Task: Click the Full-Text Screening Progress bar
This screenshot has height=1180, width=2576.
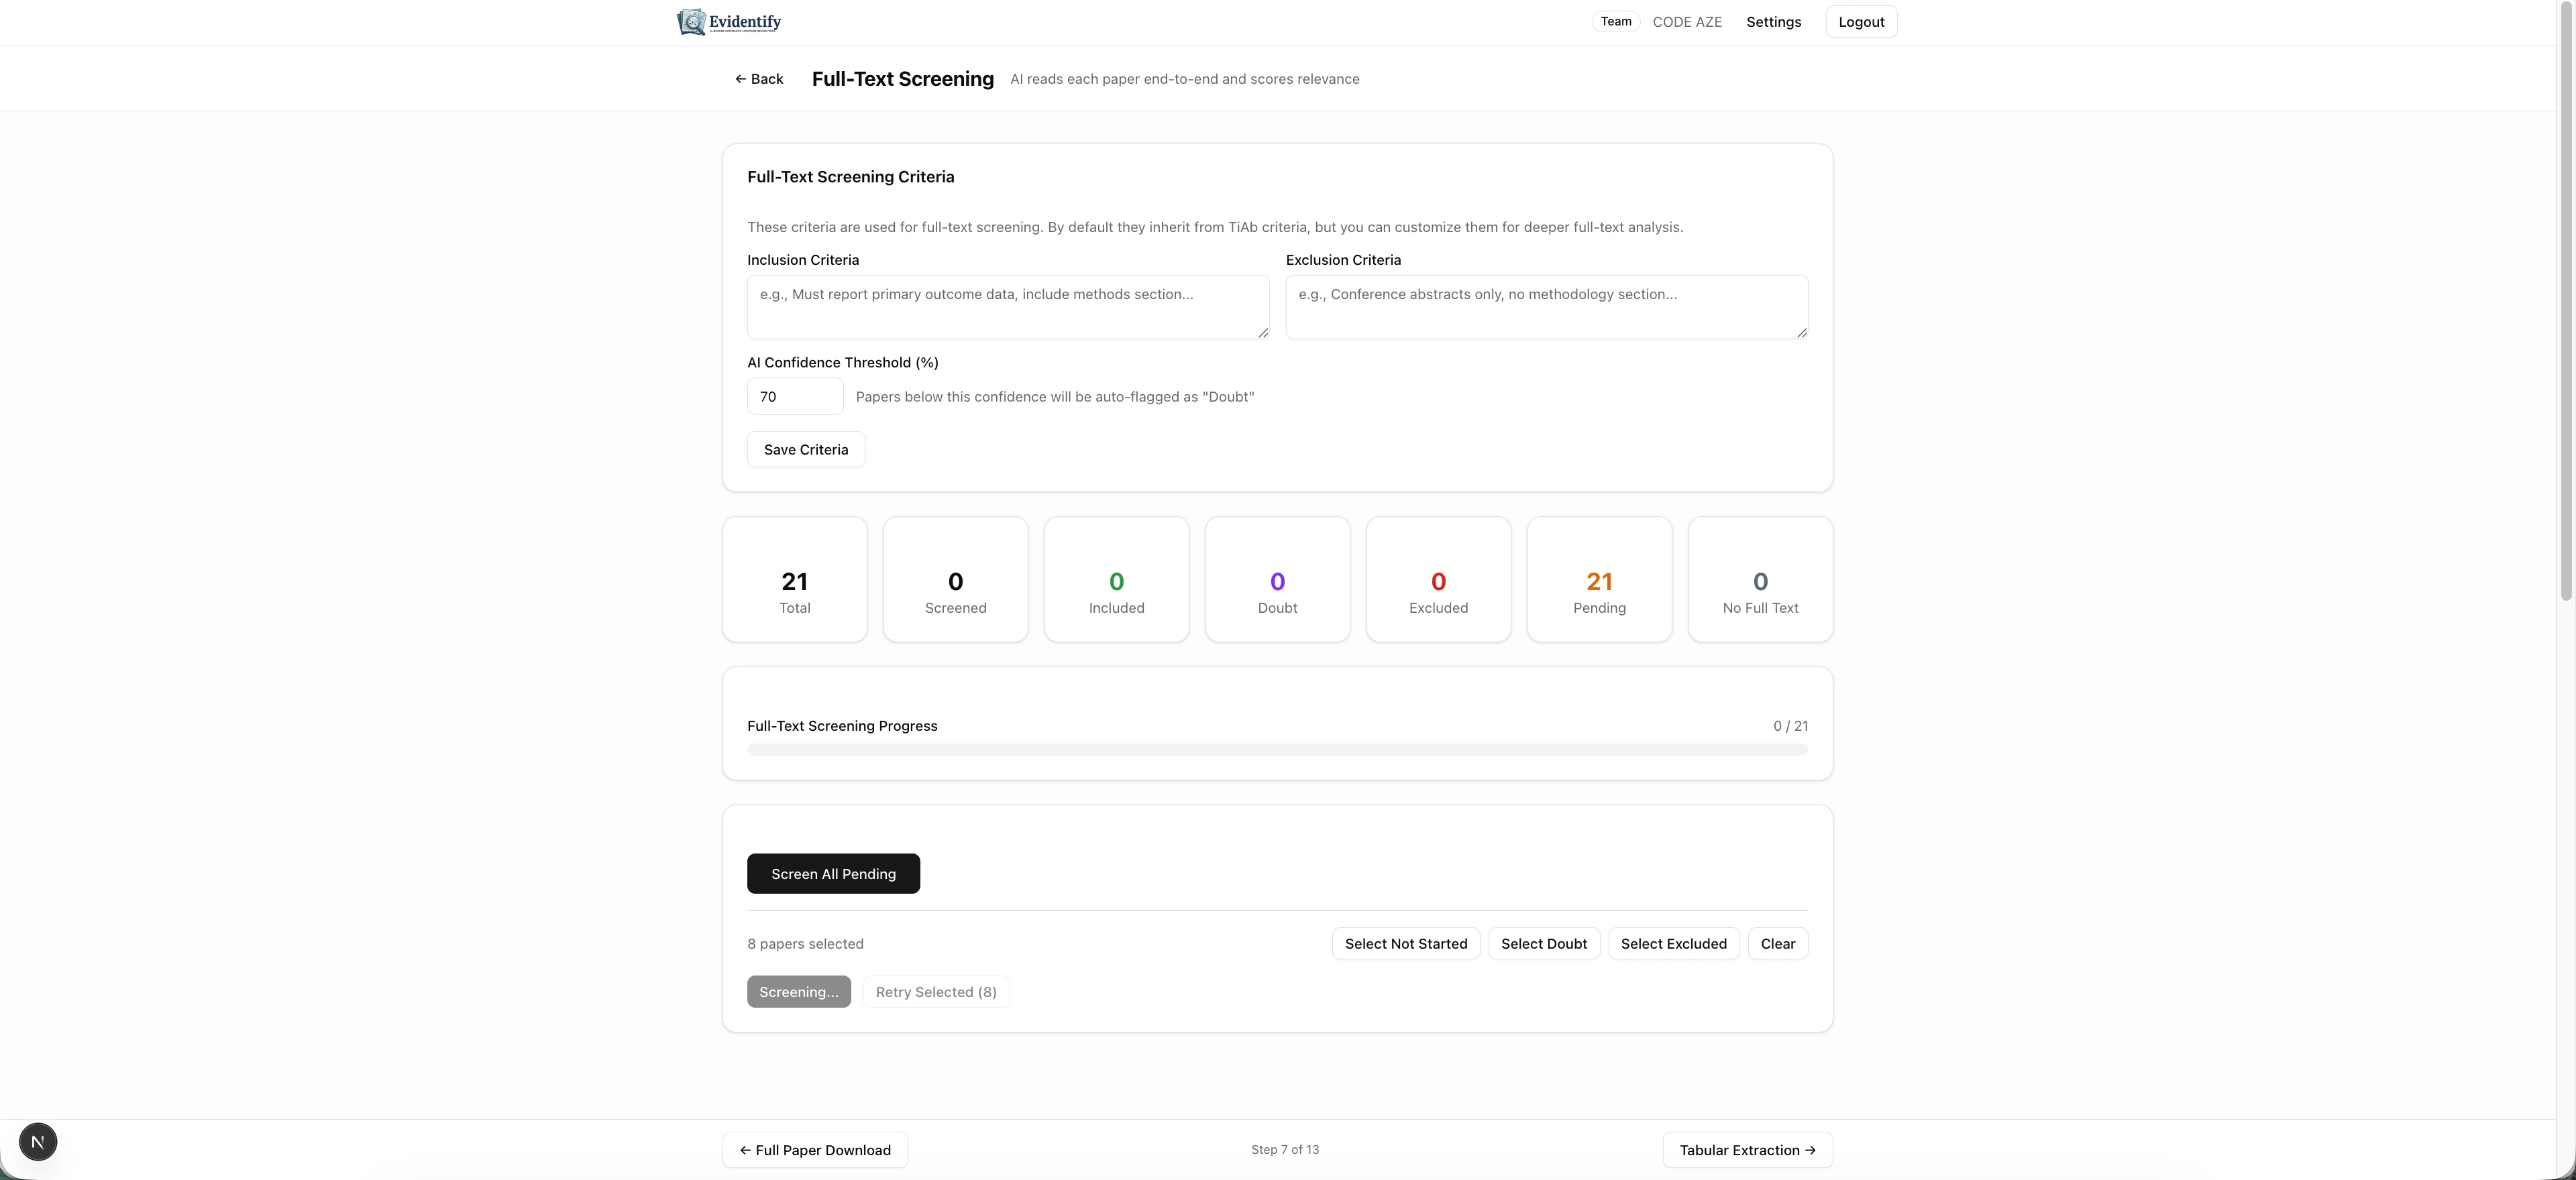Action: (x=1277, y=748)
